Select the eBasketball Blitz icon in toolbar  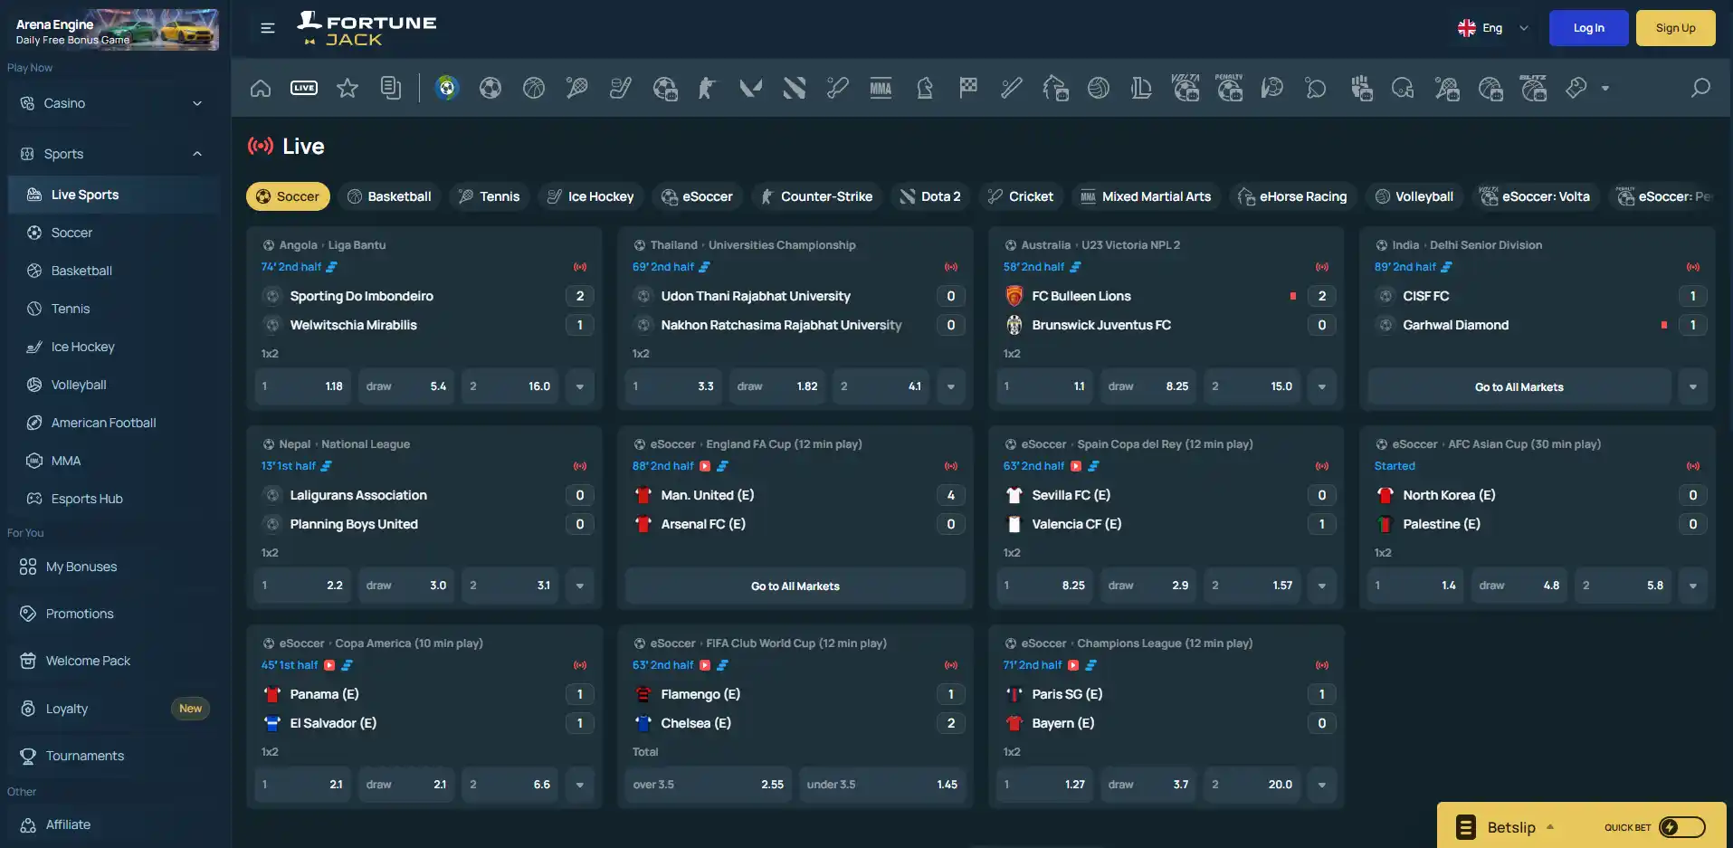(x=1533, y=88)
